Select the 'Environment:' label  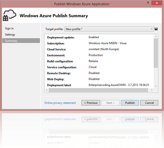coord(56,55)
